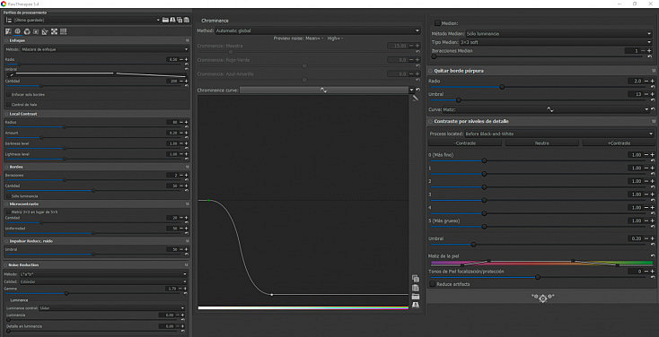Paste processing profile from clipboard

pyautogui.click(x=186, y=20)
